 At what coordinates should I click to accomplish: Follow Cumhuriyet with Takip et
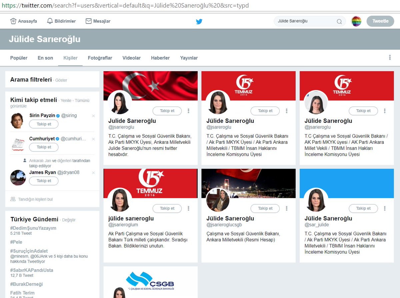[44, 147]
